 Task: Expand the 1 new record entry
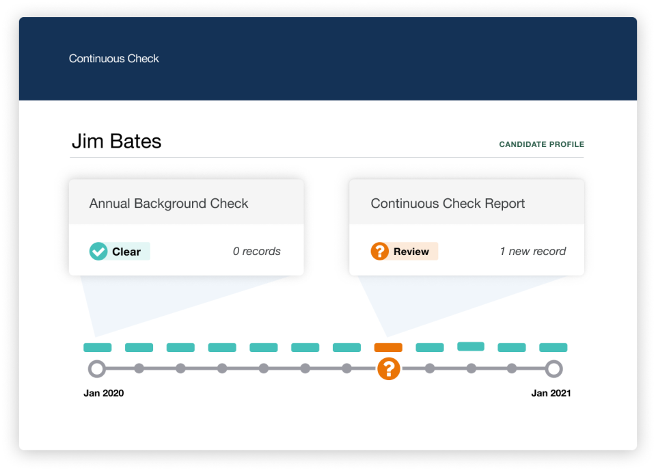pyautogui.click(x=533, y=252)
